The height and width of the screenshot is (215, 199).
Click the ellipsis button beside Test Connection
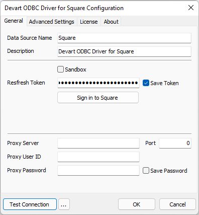[64, 204]
